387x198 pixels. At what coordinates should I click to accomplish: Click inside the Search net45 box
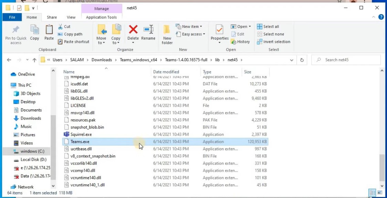point(346,59)
